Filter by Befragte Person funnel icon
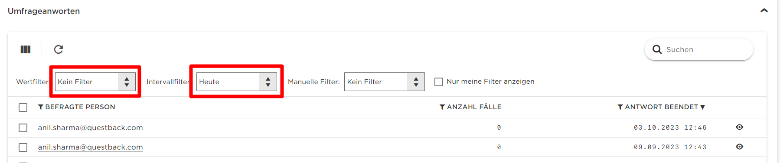 coord(41,107)
